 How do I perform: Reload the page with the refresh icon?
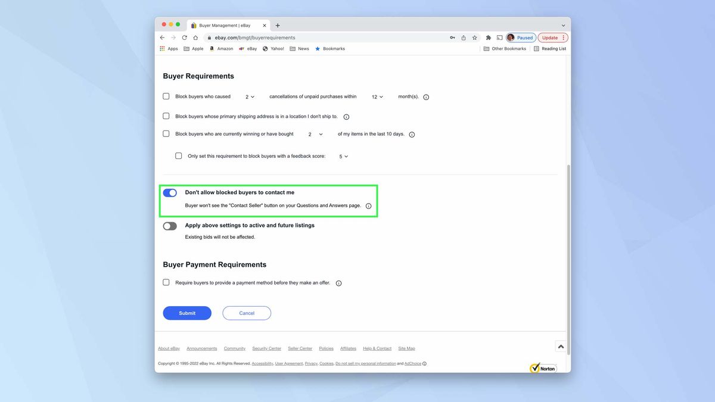click(184, 38)
